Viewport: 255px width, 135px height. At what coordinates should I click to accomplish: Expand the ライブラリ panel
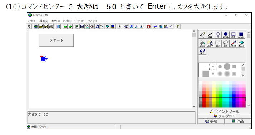tap(225, 116)
